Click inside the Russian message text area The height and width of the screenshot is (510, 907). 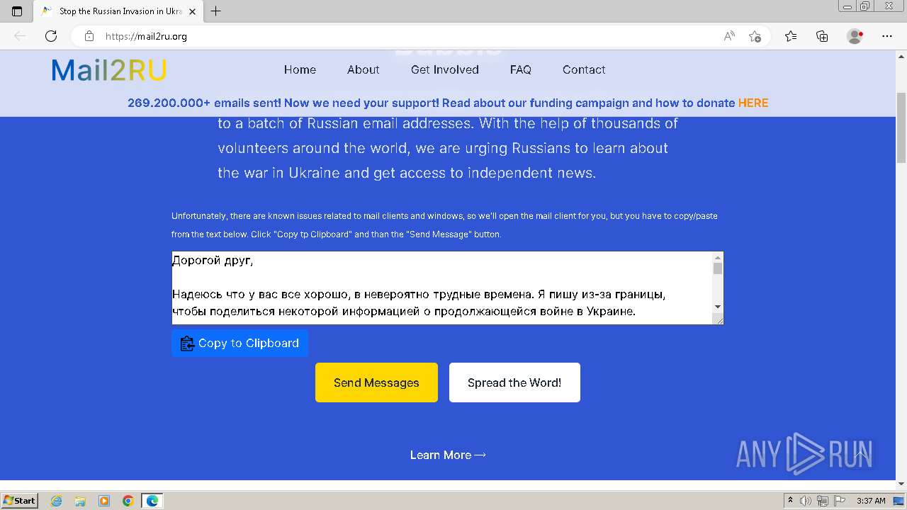[441, 288]
